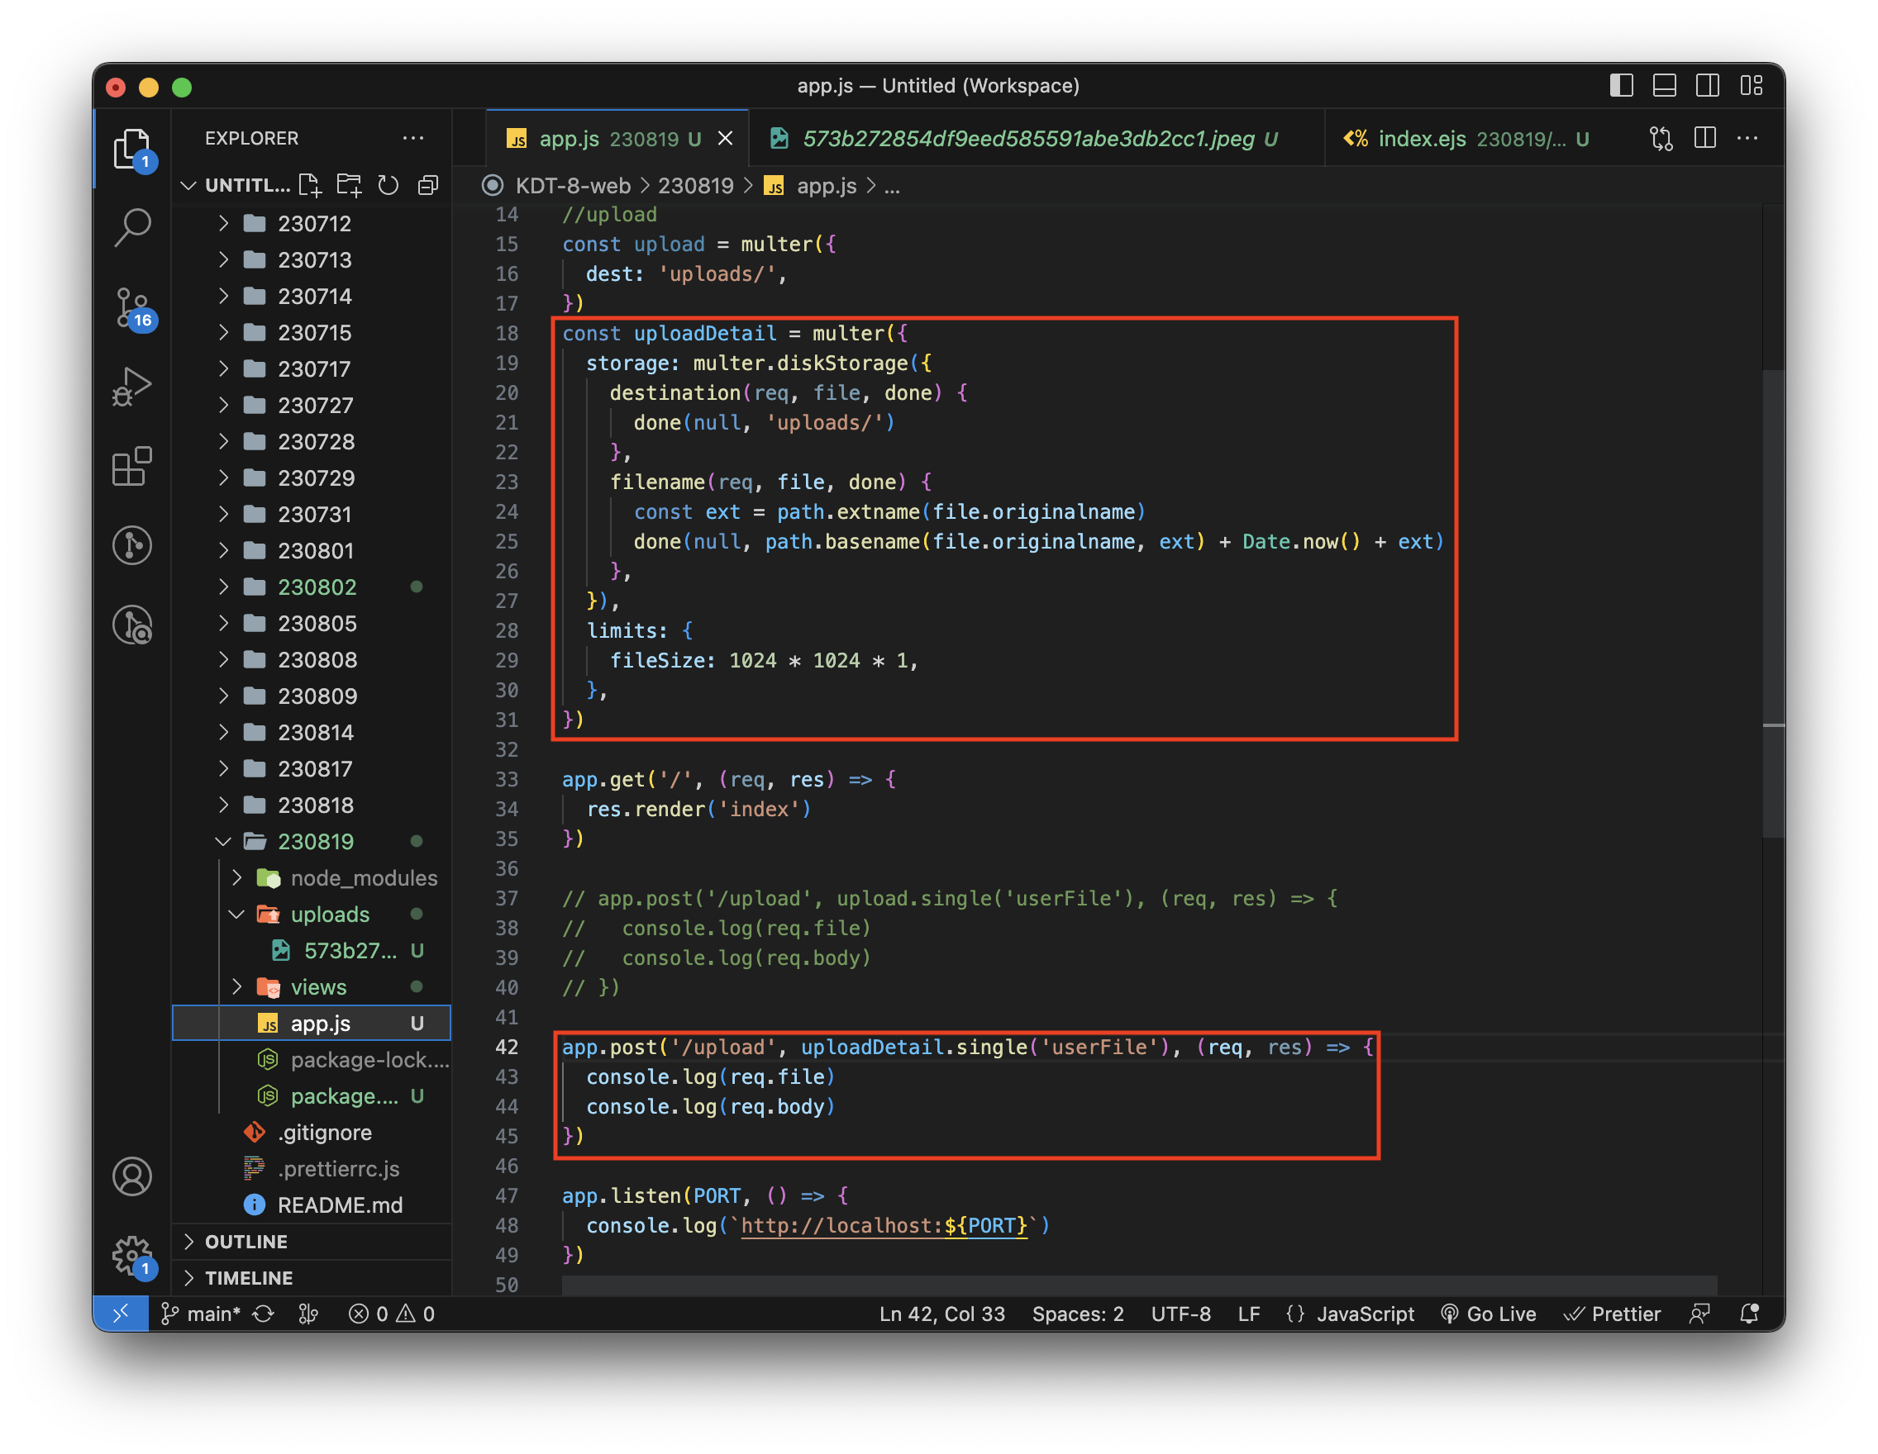
Task: Open editor more actions ellipsis
Action: click(1747, 138)
